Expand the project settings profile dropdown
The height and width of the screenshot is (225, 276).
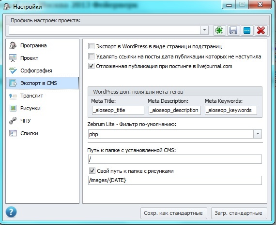pyautogui.click(x=204, y=30)
